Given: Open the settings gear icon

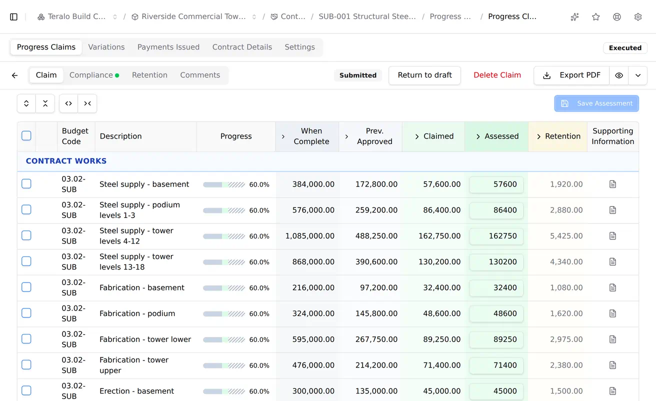Looking at the screenshot, I should (638, 17).
